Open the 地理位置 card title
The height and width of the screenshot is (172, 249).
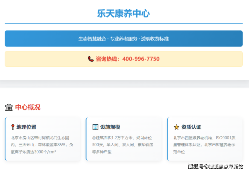point(26,127)
